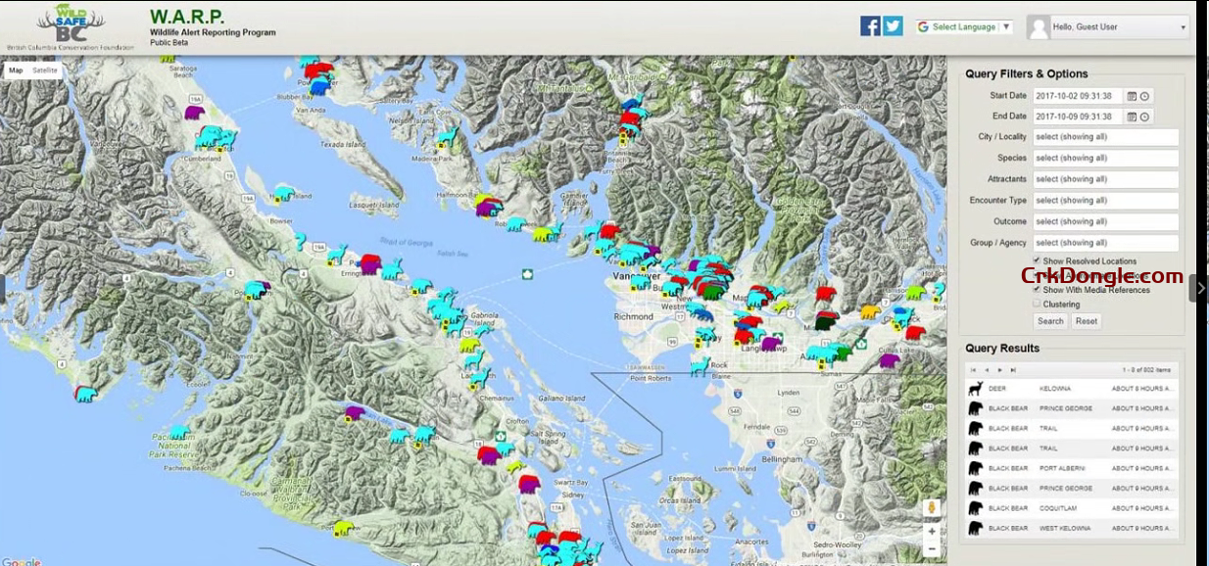Open the Facebook page icon
Viewport: 1209px width, 566px height.
click(x=870, y=26)
